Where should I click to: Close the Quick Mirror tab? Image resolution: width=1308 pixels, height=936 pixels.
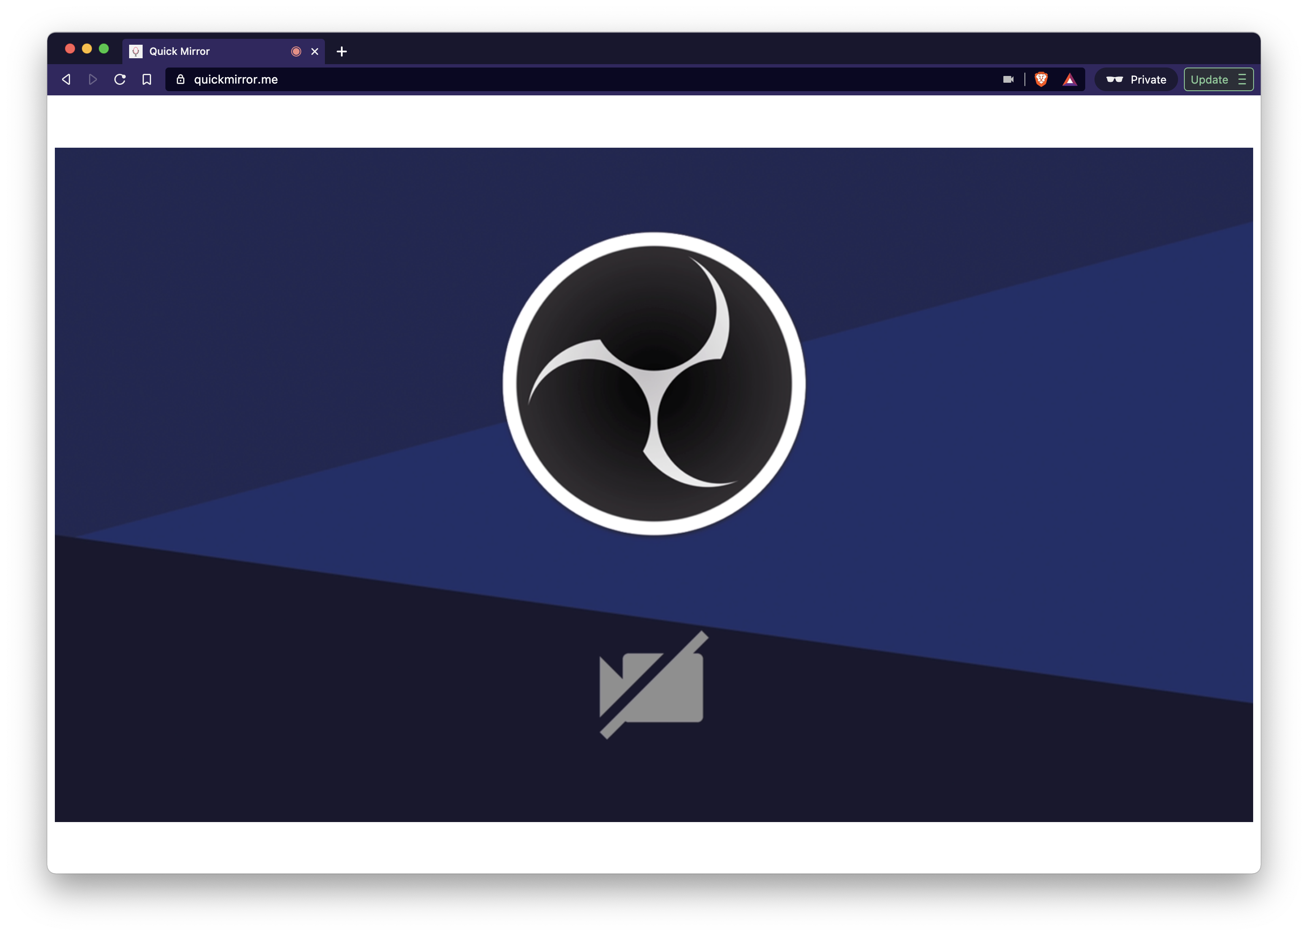coord(315,51)
